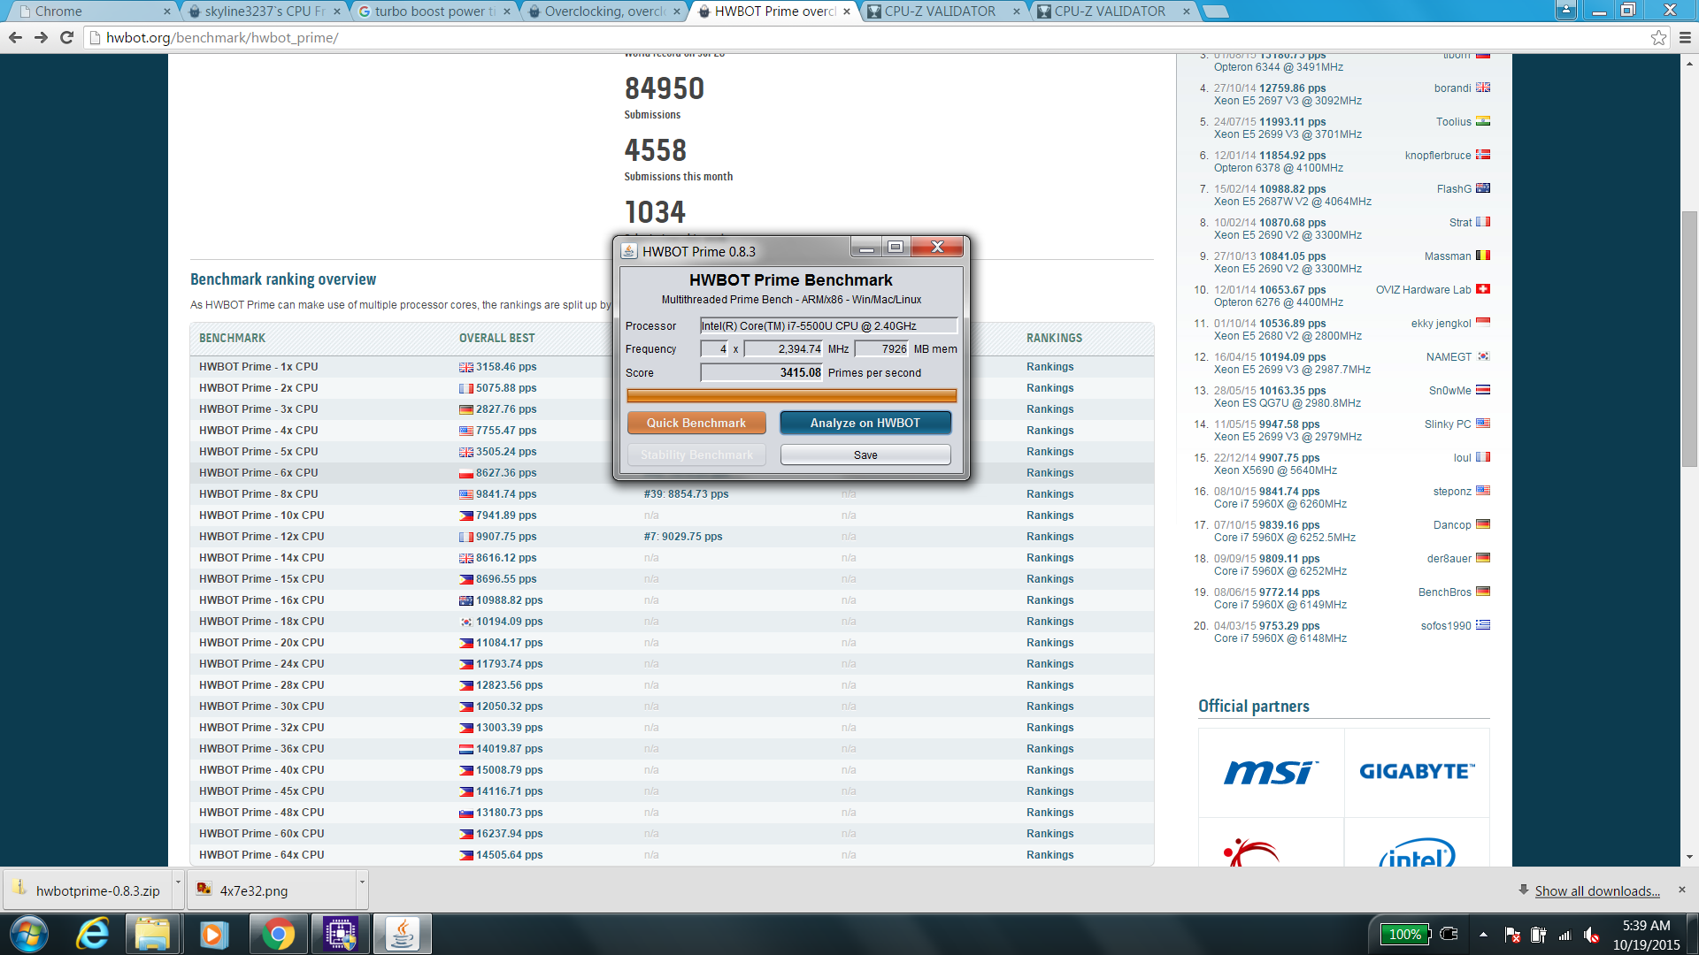Open a new browser tab
The image size is (1699, 955).
(1216, 11)
